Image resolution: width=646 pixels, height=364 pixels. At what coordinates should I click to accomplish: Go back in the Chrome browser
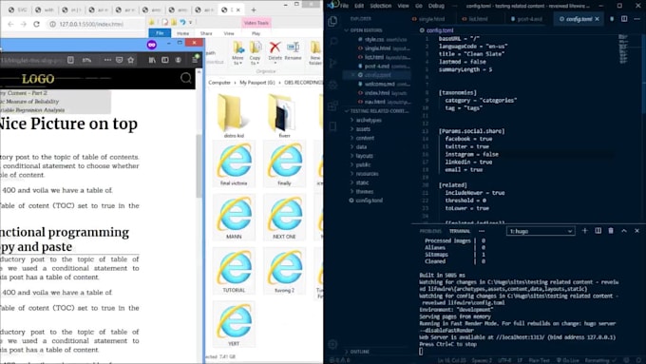click(10, 24)
